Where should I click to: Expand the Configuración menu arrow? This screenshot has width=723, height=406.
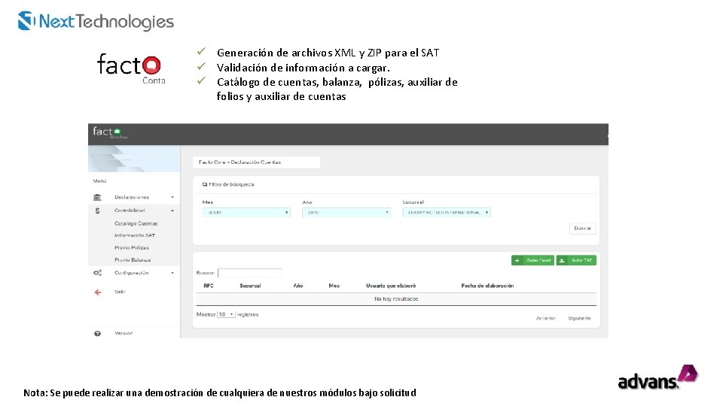(x=172, y=273)
